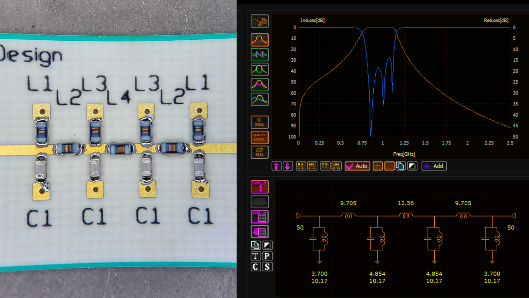Select the insertion and return loss plot
The image size is (529, 298).
coord(260,40)
